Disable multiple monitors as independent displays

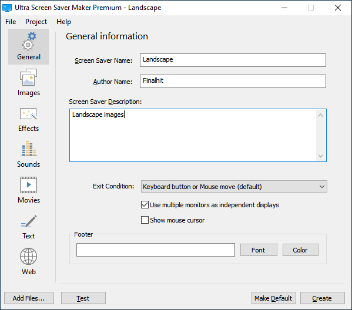pos(145,205)
